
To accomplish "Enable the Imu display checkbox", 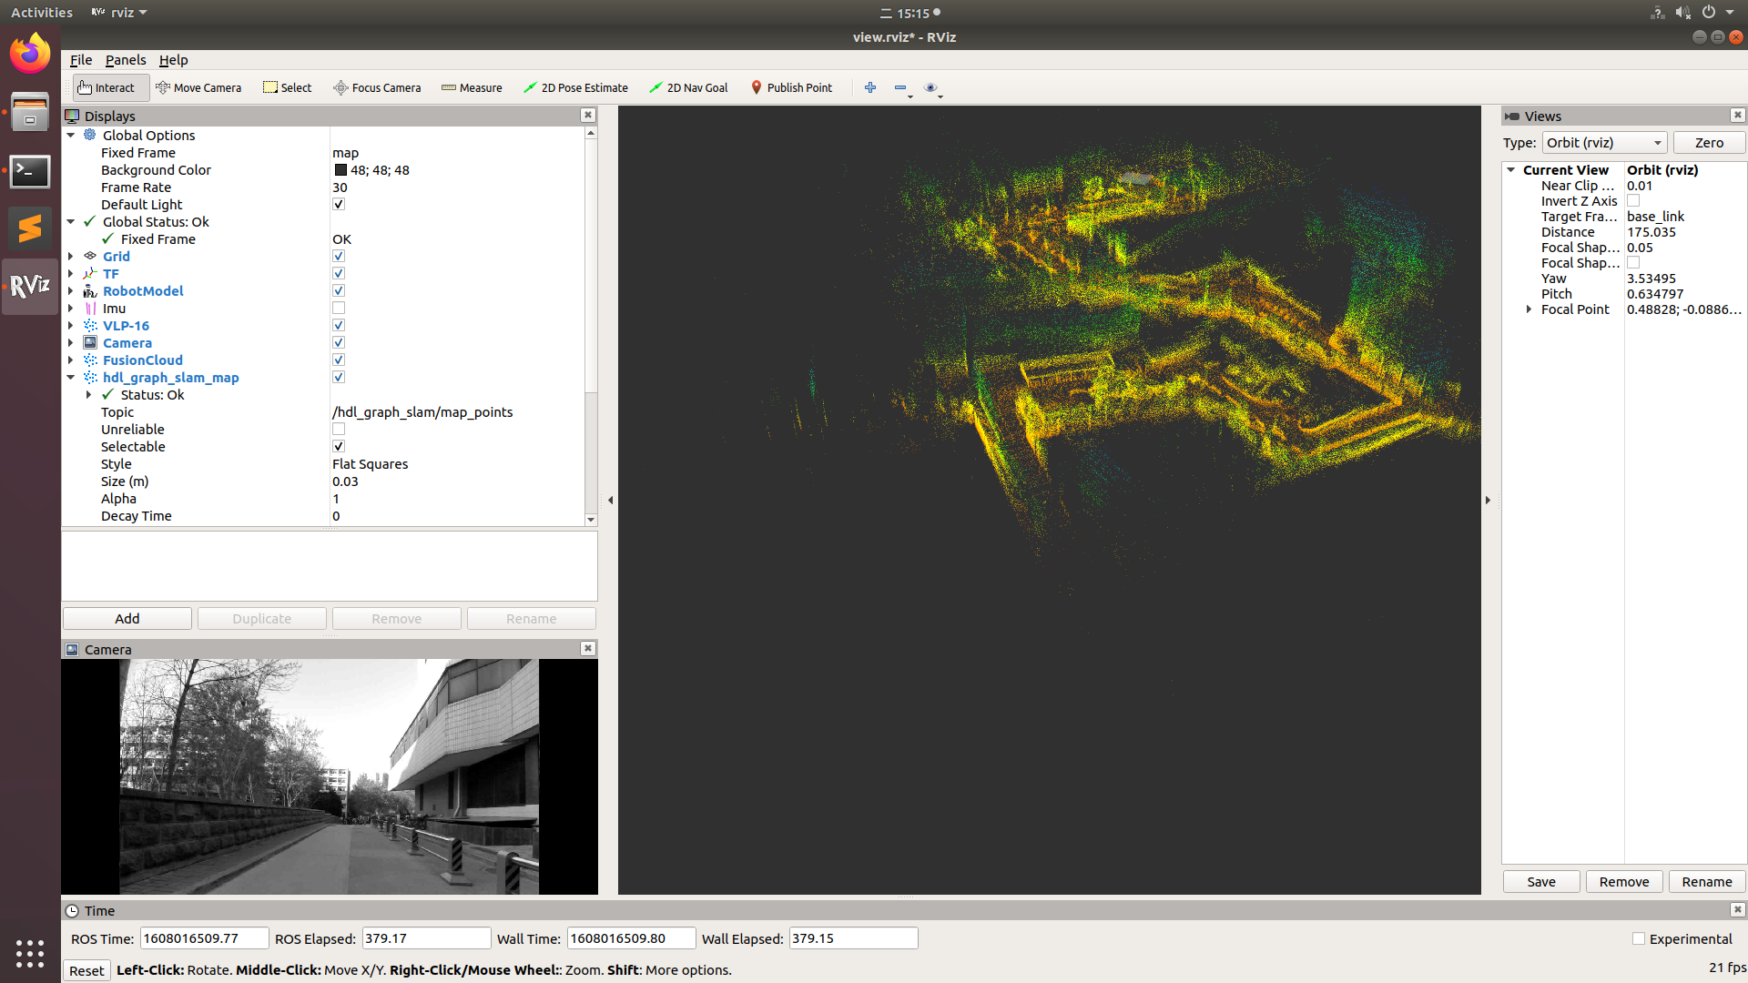I will (339, 308).
